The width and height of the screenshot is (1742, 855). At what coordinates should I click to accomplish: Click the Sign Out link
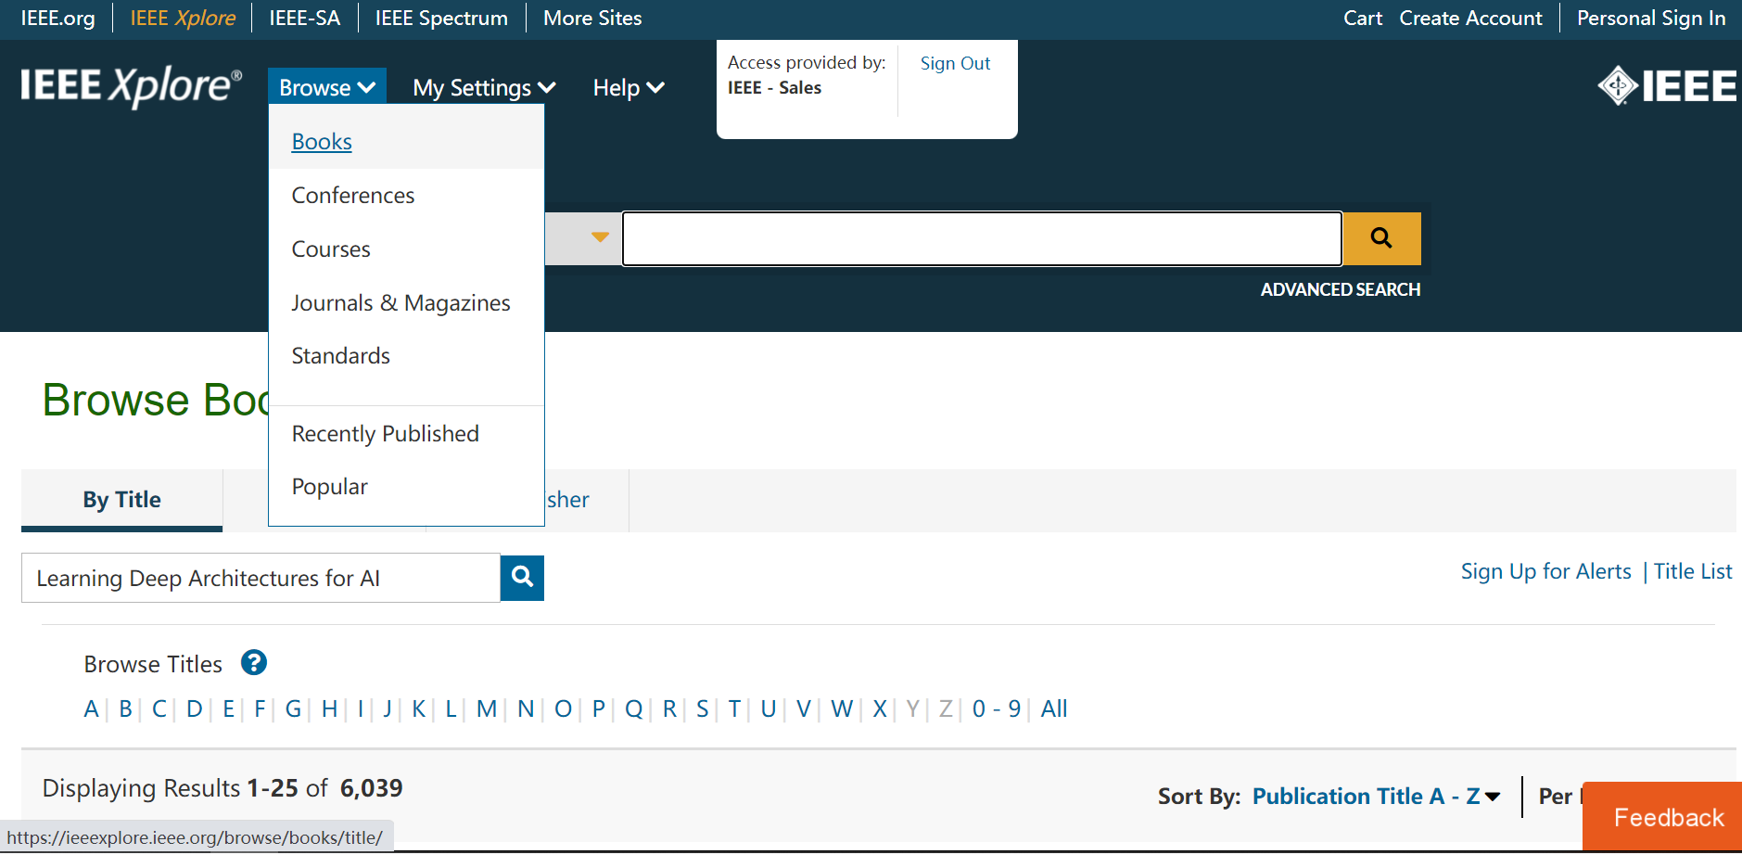click(955, 63)
